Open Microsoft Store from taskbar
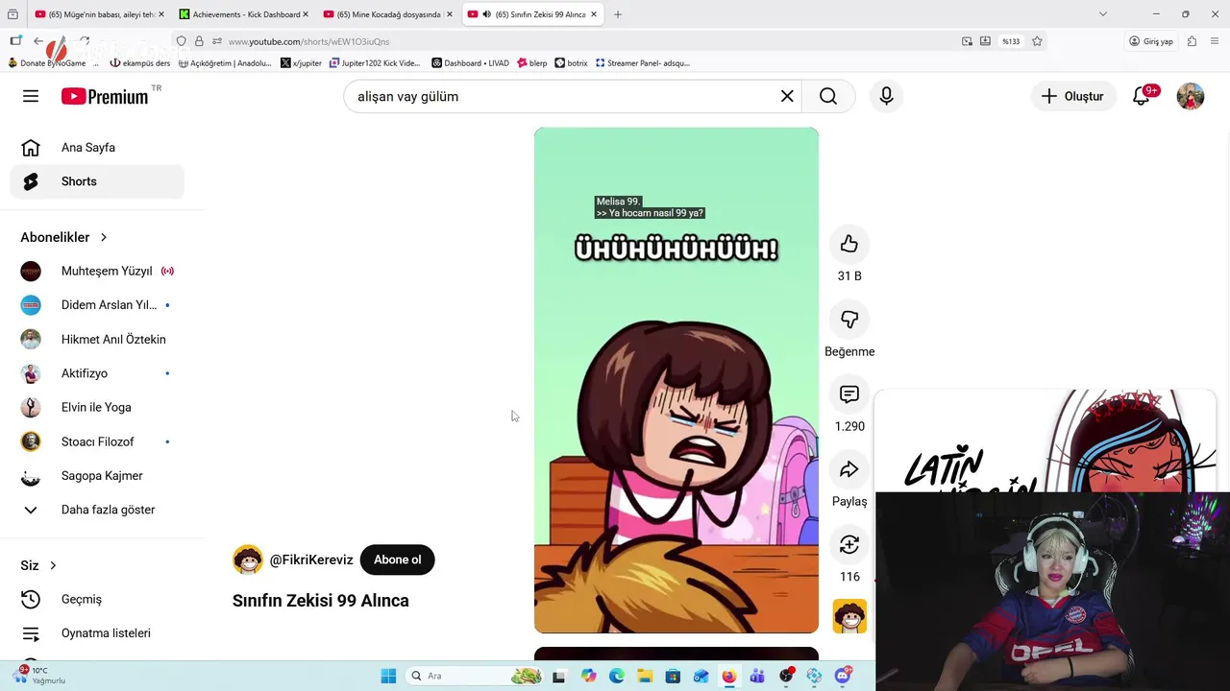Image resolution: width=1230 pixels, height=691 pixels. pos(673,676)
